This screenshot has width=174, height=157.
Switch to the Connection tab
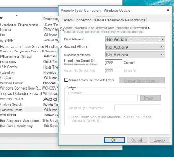(83, 20)
